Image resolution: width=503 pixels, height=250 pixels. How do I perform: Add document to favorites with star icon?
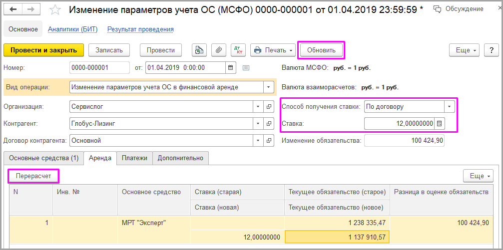pyautogui.click(x=56, y=10)
